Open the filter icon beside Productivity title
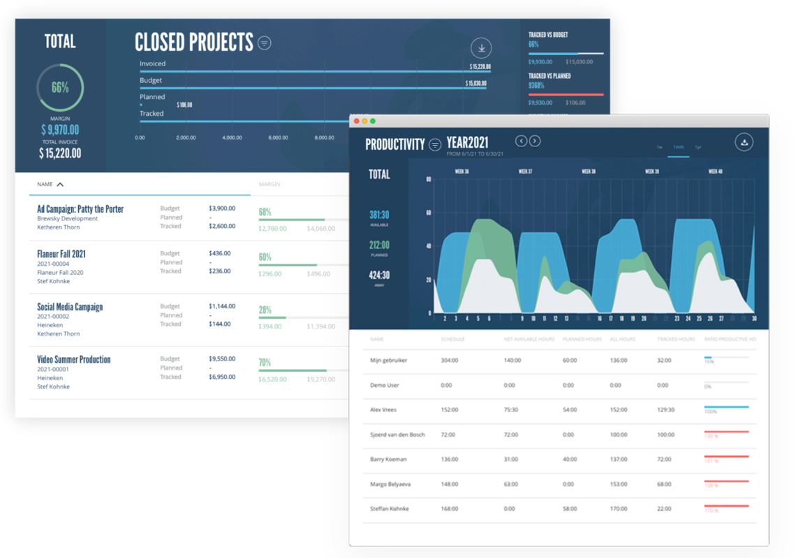This screenshot has width=796, height=558. click(x=434, y=145)
